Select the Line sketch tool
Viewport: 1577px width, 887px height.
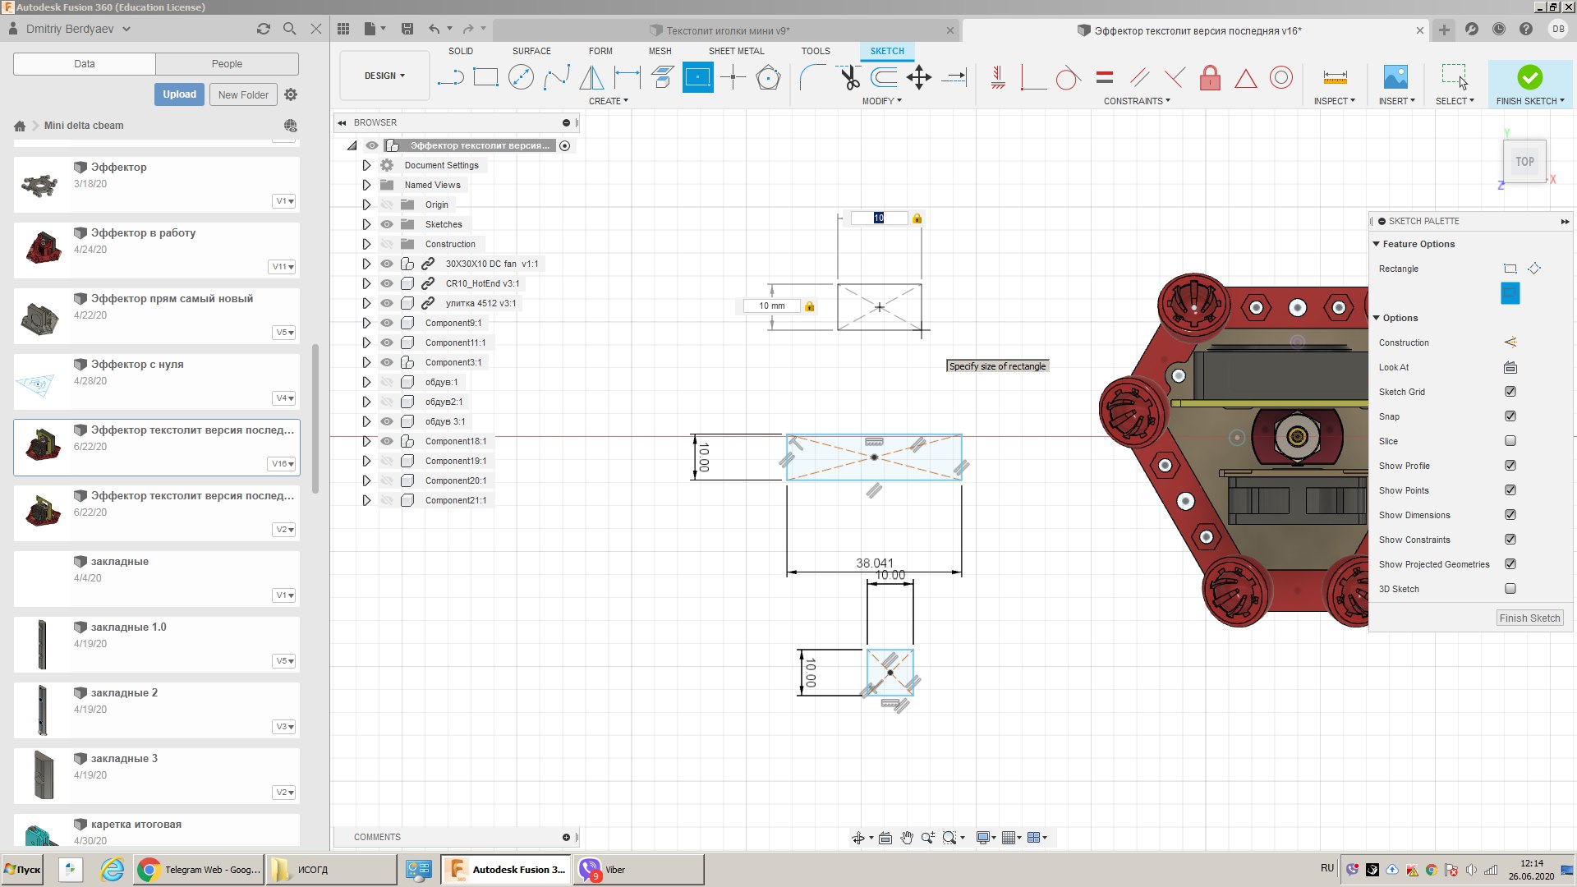[x=450, y=78]
